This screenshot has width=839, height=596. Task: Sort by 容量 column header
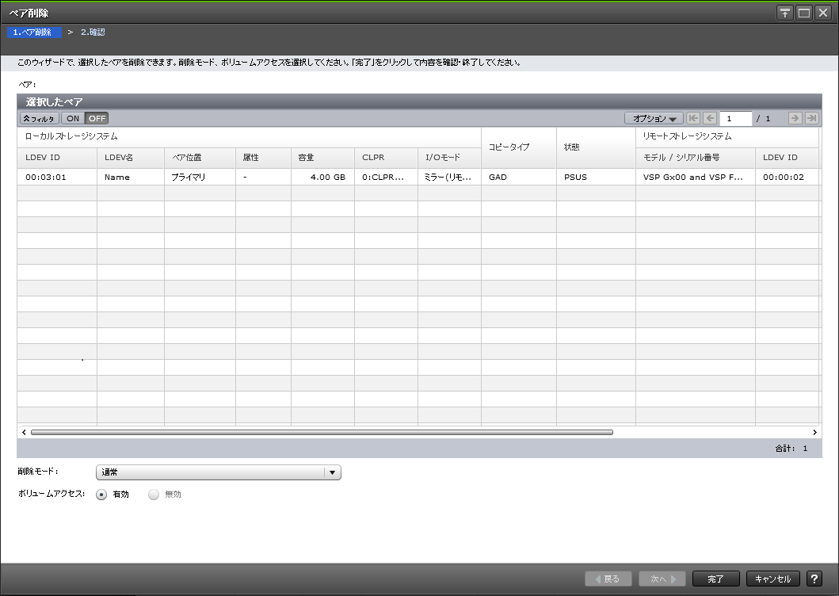point(322,158)
